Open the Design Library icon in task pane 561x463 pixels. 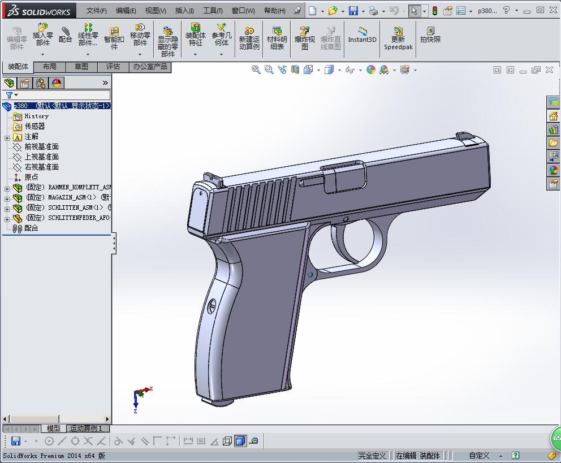[553, 129]
